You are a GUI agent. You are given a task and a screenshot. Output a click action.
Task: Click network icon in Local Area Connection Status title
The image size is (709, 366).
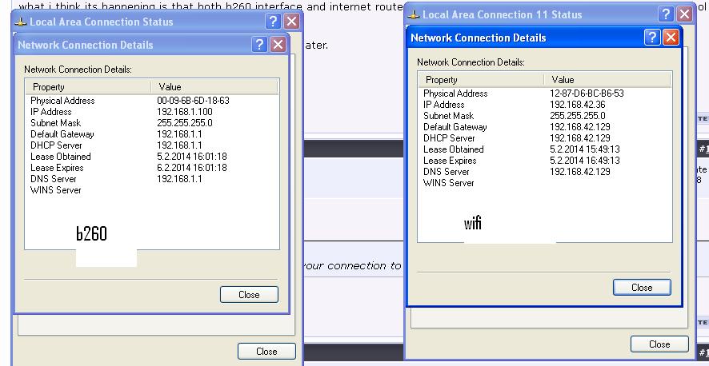click(21, 22)
